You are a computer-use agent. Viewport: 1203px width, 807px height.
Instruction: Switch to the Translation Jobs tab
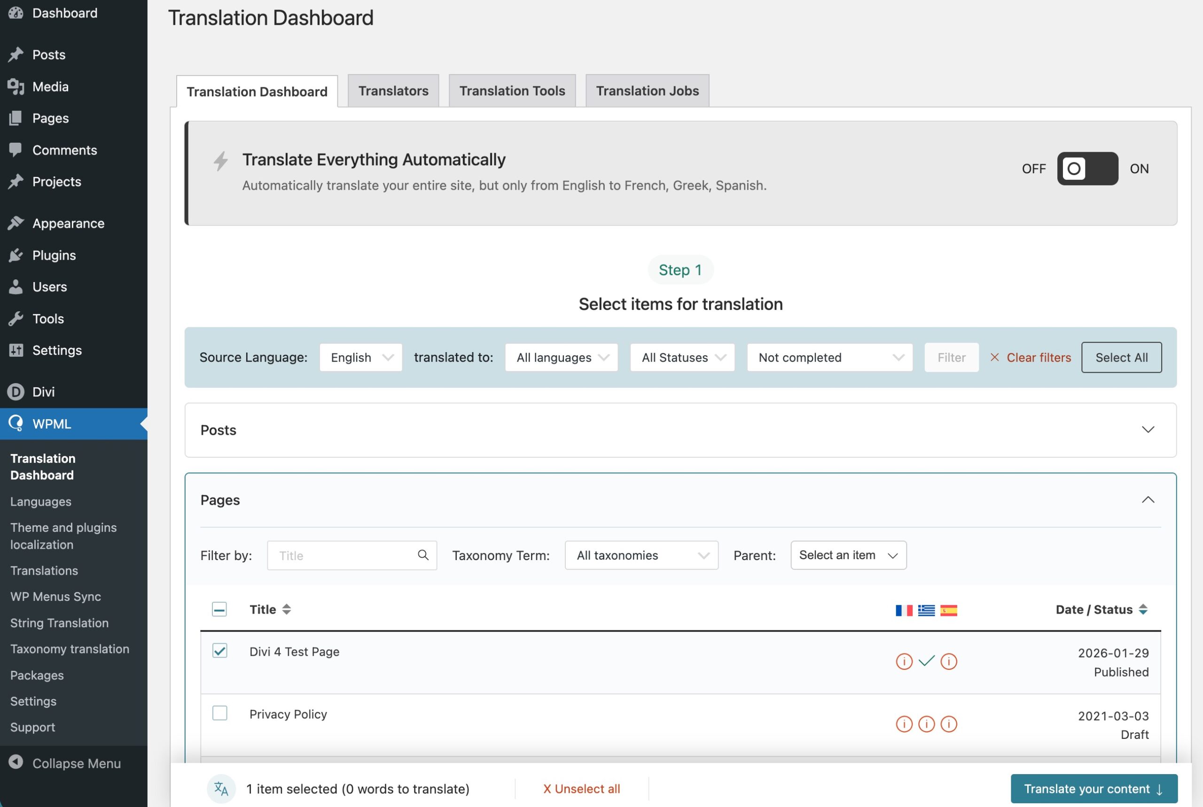click(x=647, y=91)
